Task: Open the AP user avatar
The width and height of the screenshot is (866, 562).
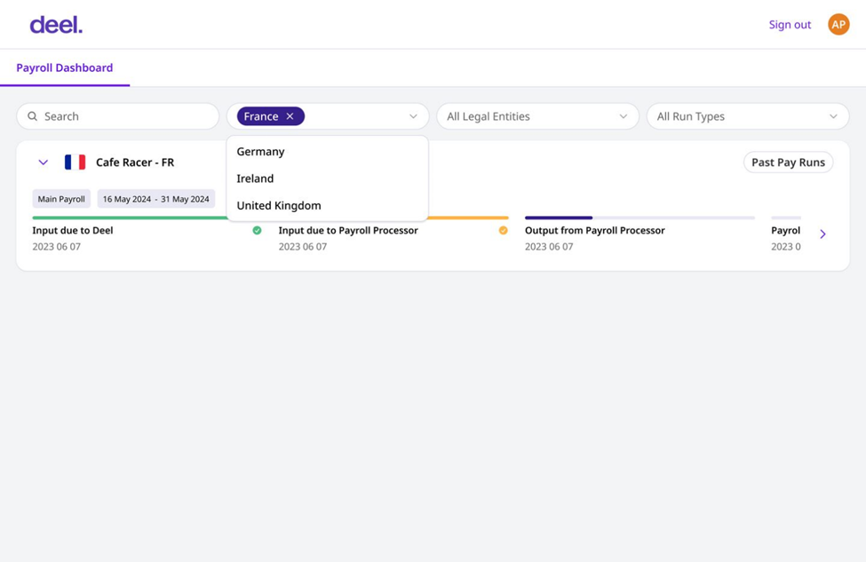Action: point(838,24)
